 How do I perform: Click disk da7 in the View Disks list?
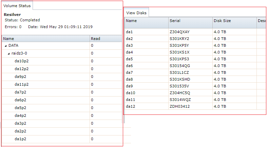click(x=129, y=72)
